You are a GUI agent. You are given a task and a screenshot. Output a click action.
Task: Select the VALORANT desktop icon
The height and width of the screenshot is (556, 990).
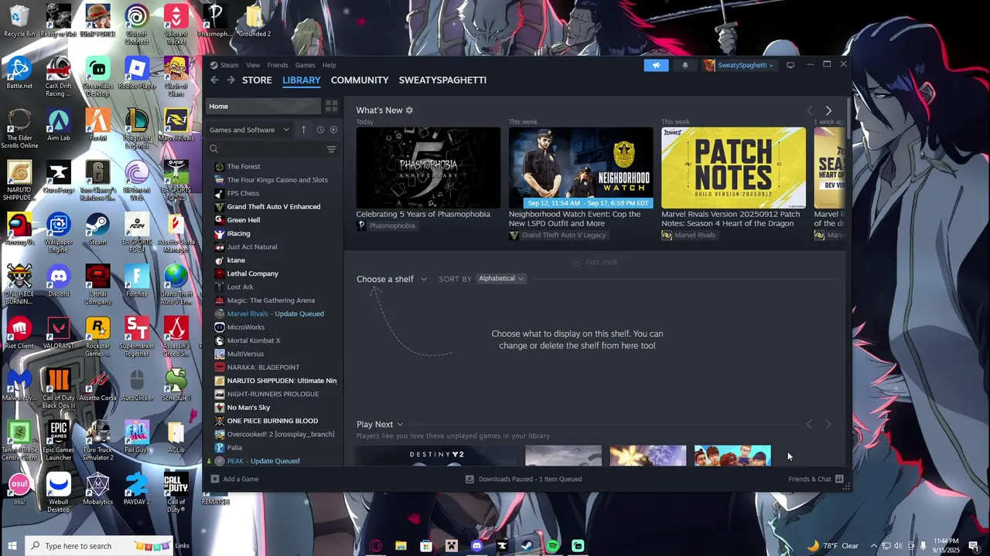(58, 333)
